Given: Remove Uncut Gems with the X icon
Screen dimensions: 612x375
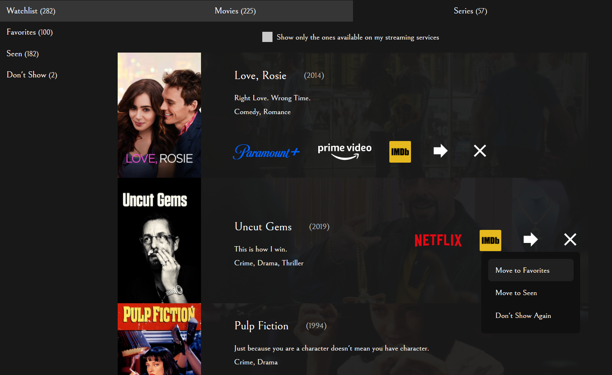Looking at the screenshot, I should tap(570, 240).
